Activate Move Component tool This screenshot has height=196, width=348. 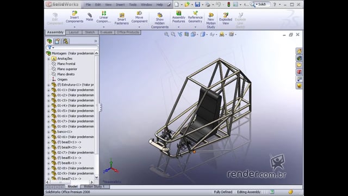click(139, 17)
